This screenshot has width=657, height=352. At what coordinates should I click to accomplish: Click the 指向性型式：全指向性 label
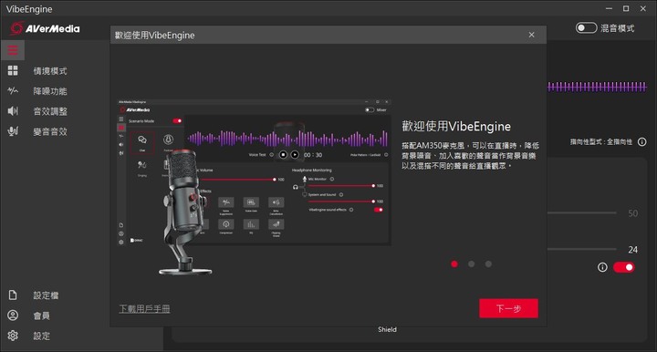click(x=601, y=142)
